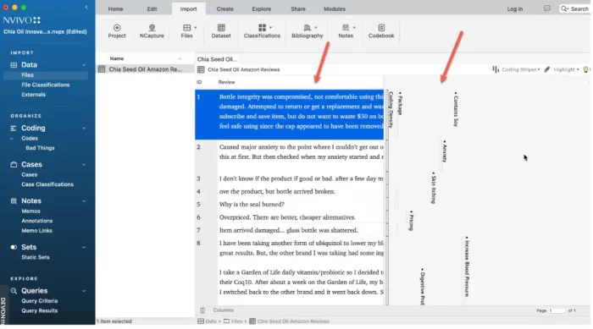593x329 pixels.
Task: Open Externals in sidebar
Action: (x=33, y=95)
